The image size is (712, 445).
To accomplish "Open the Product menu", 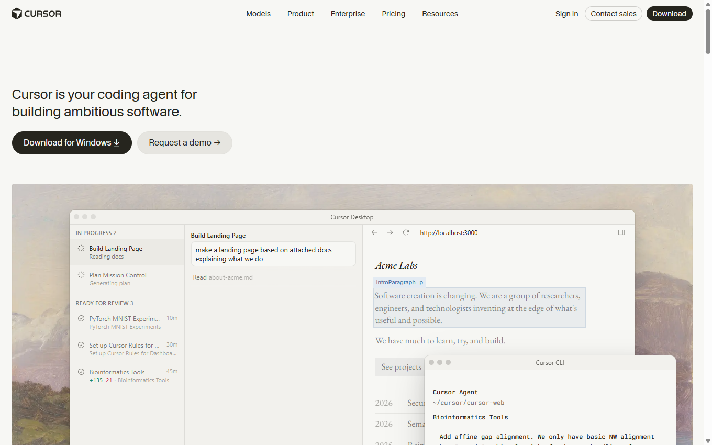I will click(x=301, y=14).
